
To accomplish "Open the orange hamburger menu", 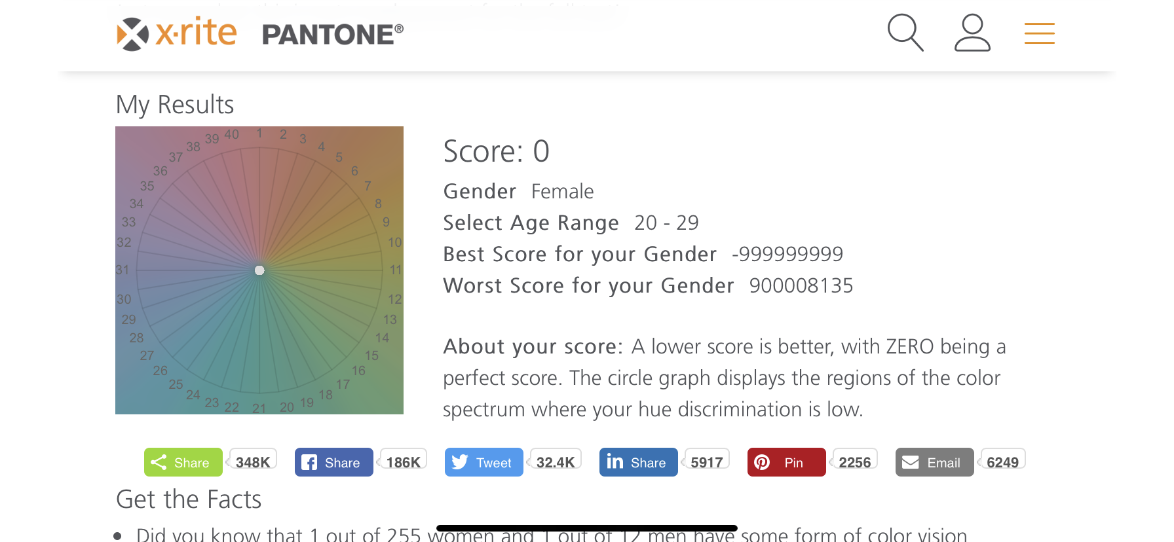I will click(1040, 33).
